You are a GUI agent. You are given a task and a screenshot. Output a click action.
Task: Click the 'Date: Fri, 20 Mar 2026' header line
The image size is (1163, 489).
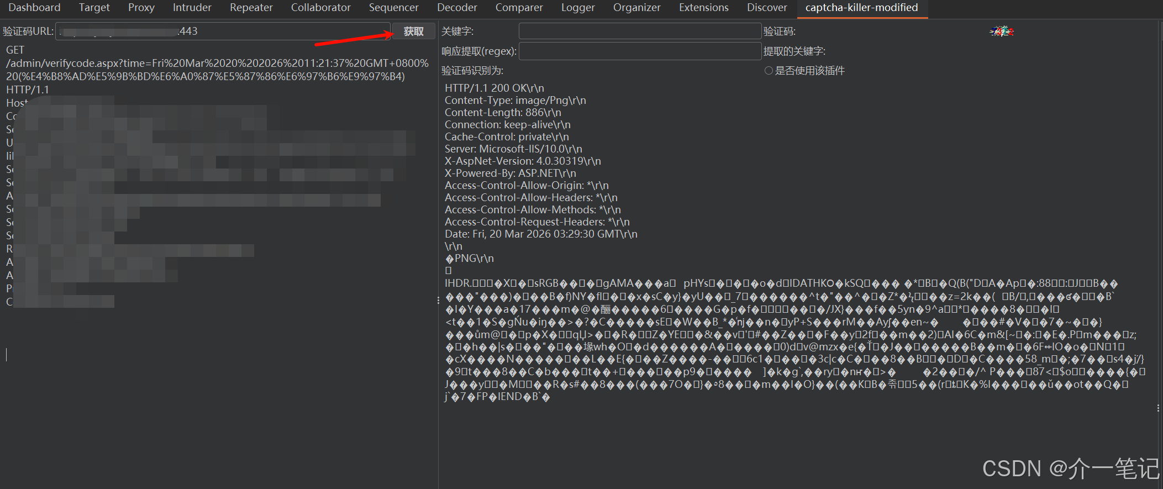(541, 234)
